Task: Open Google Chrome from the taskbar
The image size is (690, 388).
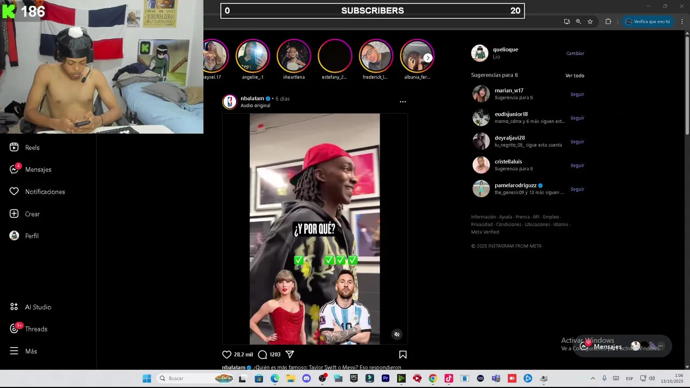Action: (433, 378)
